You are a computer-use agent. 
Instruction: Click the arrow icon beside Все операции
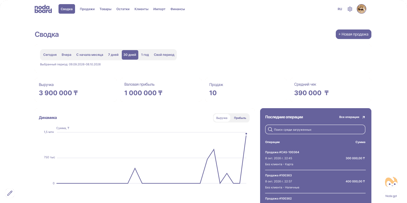point(364,117)
